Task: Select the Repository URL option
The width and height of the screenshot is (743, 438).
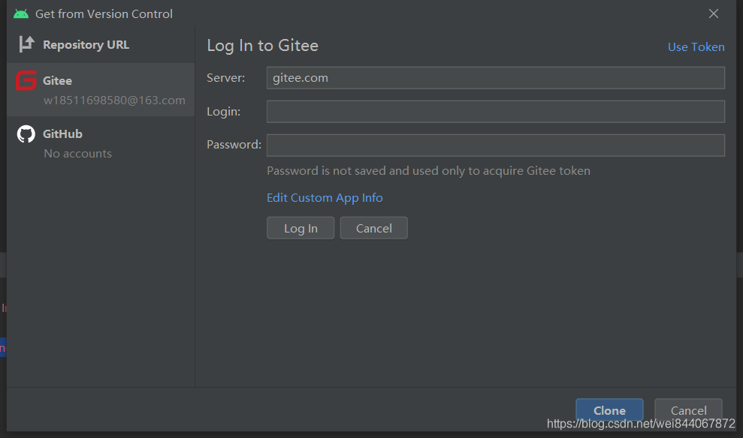Action: click(101, 44)
